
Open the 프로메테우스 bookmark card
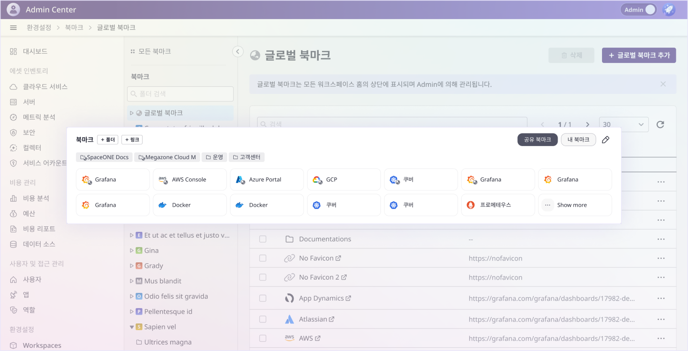point(497,205)
